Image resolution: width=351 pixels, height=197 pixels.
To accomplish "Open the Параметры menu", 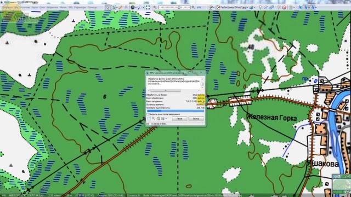I will tap(80, 7).
